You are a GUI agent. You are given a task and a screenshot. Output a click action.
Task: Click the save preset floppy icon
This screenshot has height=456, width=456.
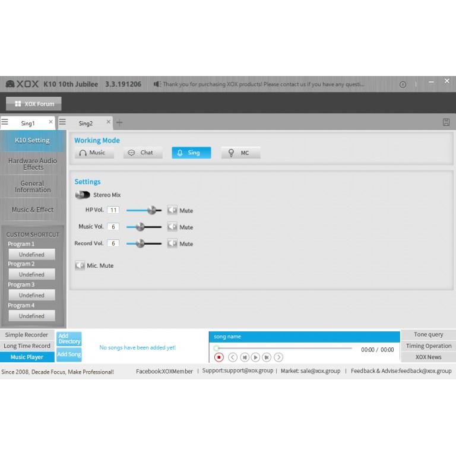pos(446,122)
